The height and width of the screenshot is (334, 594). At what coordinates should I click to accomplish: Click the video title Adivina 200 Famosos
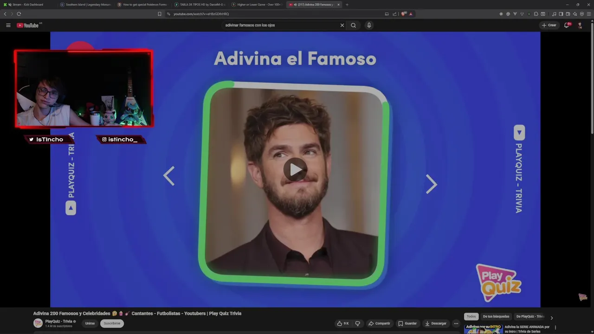tap(137, 314)
